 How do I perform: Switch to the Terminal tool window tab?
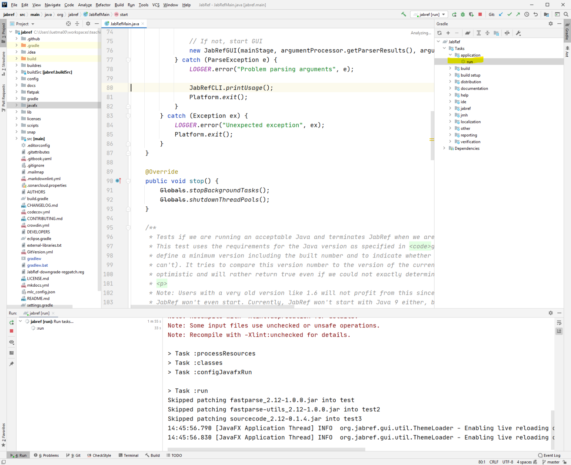tap(128, 455)
